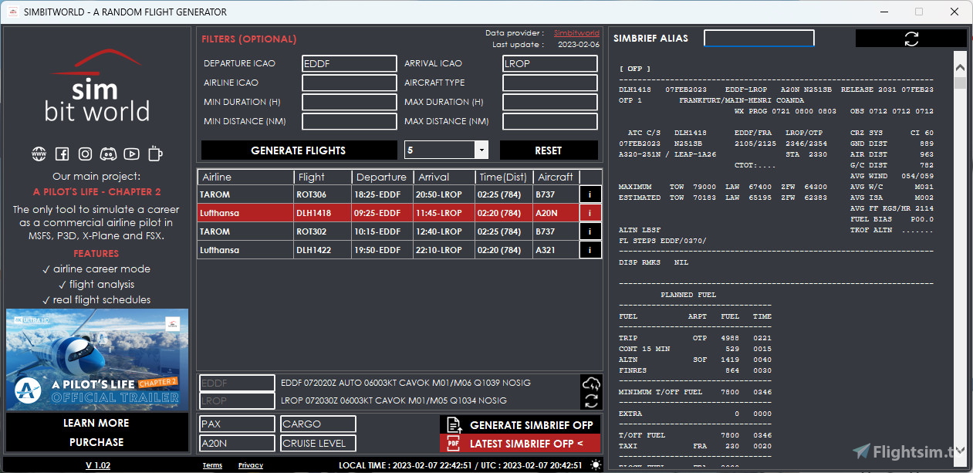973x473 pixels.
Task: Open the Simbriefworld data provider link
Action: (576, 32)
